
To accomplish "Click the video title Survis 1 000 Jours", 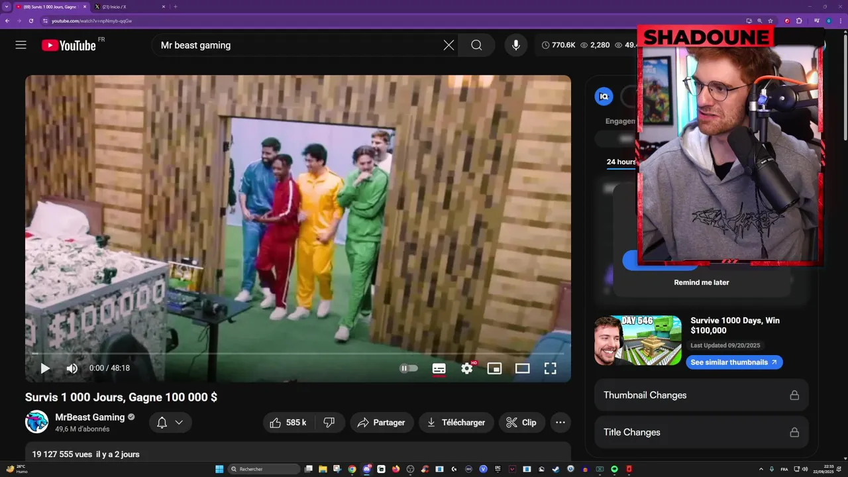I will tap(121, 397).
